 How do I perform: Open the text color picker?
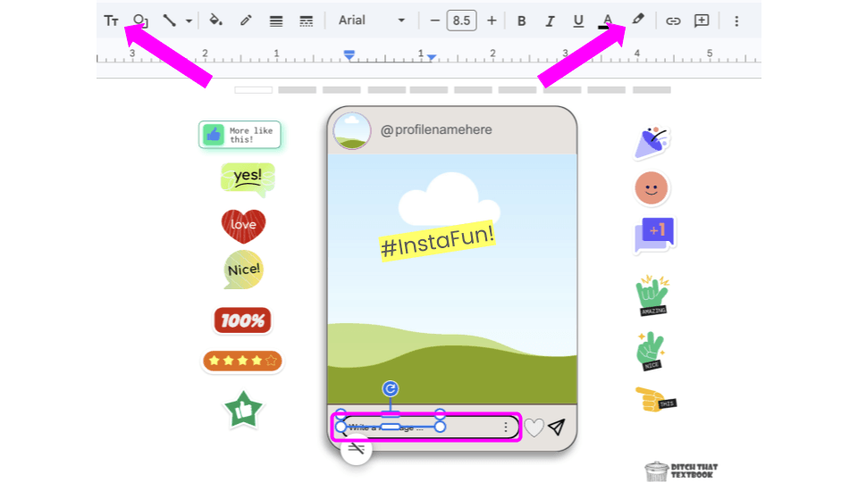[607, 21]
